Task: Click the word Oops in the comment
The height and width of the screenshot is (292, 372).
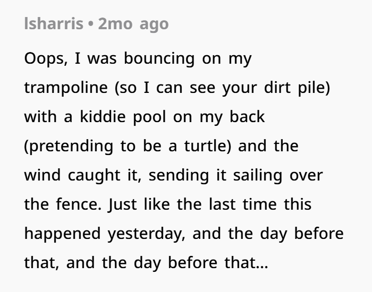Action: [x=46, y=58]
